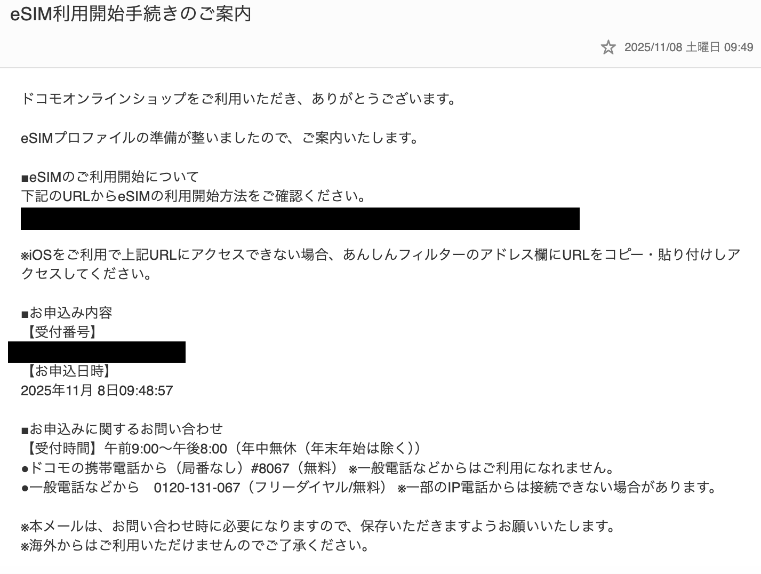
Task: Click the ドコモオンラインショップ greeting line
Action: pos(238,99)
